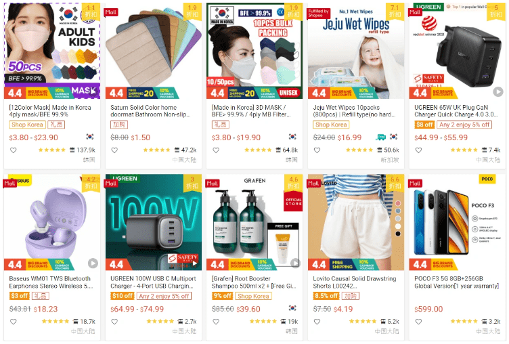Favorite the Saturn doormat with heart icon
Viewport: 509px width, 344px height.
tap(114, 150)
